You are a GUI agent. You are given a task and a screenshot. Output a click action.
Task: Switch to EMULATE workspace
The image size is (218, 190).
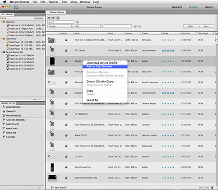click(177, 7)
